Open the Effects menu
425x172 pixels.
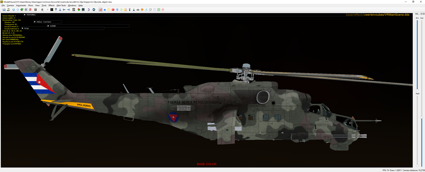(x=51, y=6)
